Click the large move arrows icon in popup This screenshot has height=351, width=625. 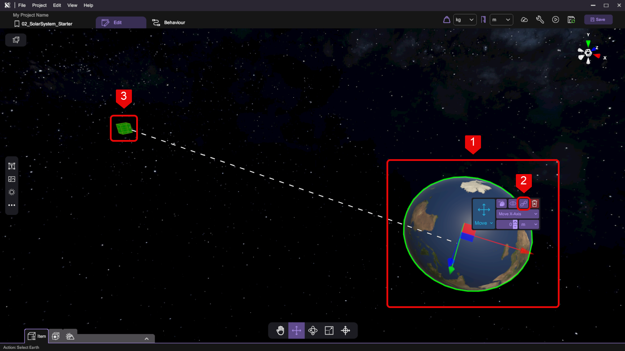click(484, 210)
